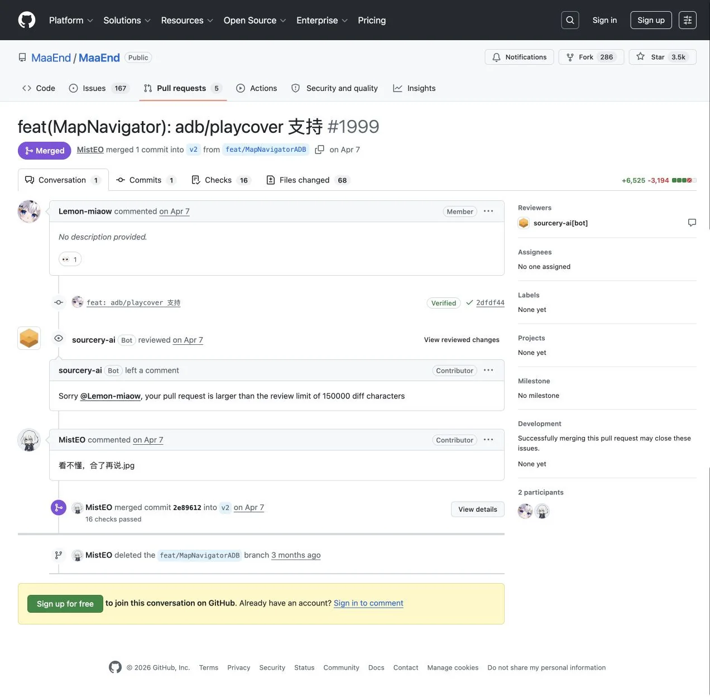
Task: Click the reviewer comment status icon
Action: click(x=692, y=223)
